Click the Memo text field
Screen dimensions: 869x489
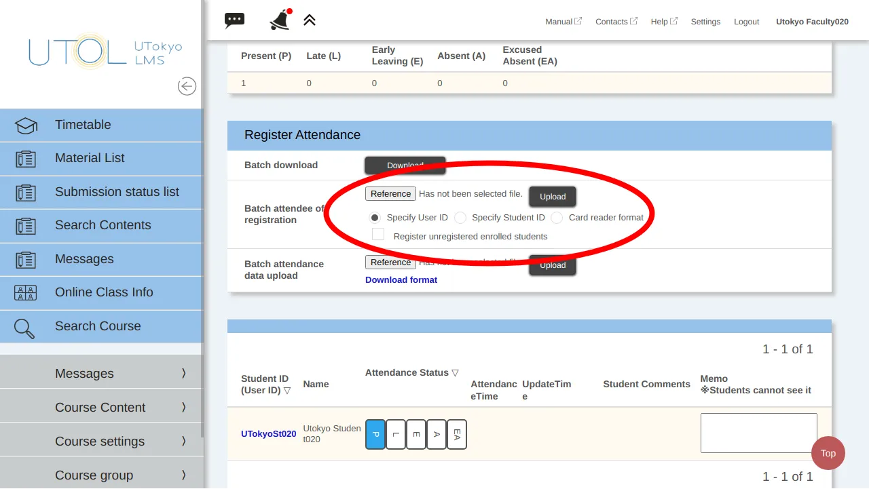point(758,433)
